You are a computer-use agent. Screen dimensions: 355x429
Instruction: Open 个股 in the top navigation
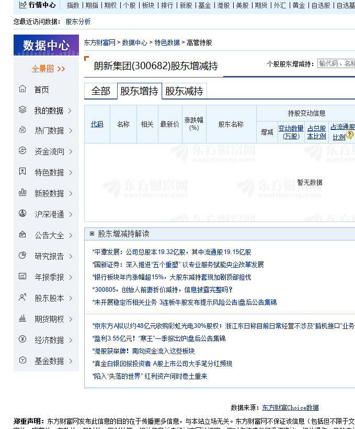tap(130, 5)
